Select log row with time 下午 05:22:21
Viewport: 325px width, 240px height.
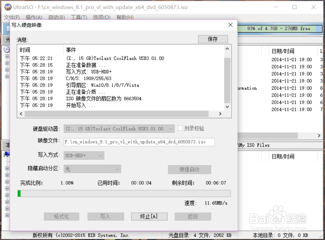click(121, 58)
